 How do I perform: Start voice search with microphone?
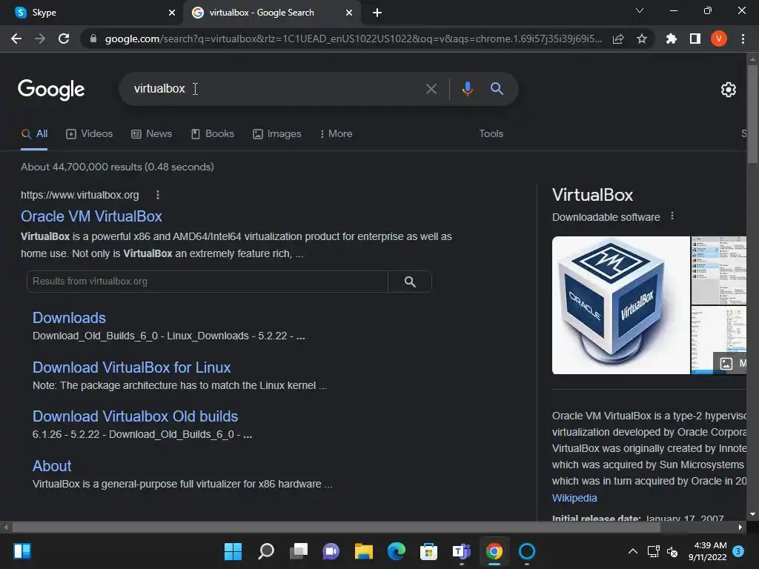[467, 89]
